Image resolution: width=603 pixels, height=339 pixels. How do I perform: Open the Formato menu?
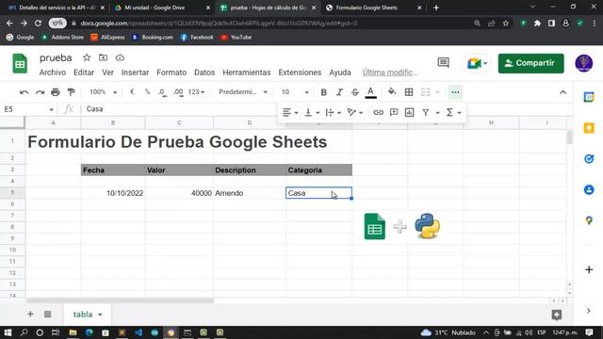(x=171, y=73)
